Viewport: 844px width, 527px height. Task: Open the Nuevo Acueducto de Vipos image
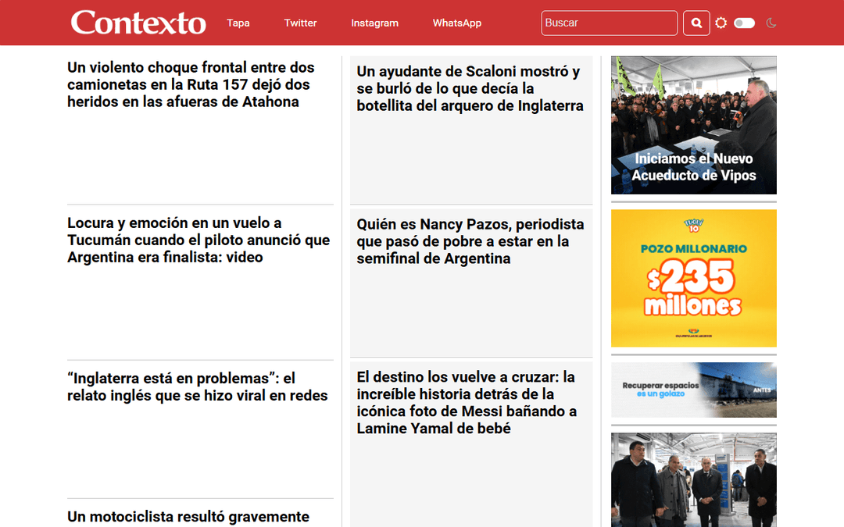[x=694, y=125]
